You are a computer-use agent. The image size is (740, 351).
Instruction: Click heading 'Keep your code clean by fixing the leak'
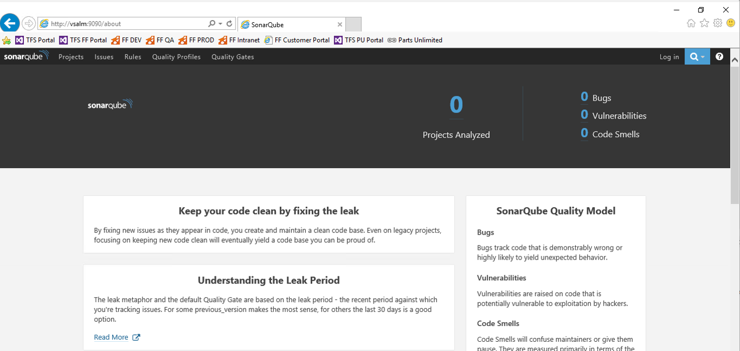click(269, 211)
